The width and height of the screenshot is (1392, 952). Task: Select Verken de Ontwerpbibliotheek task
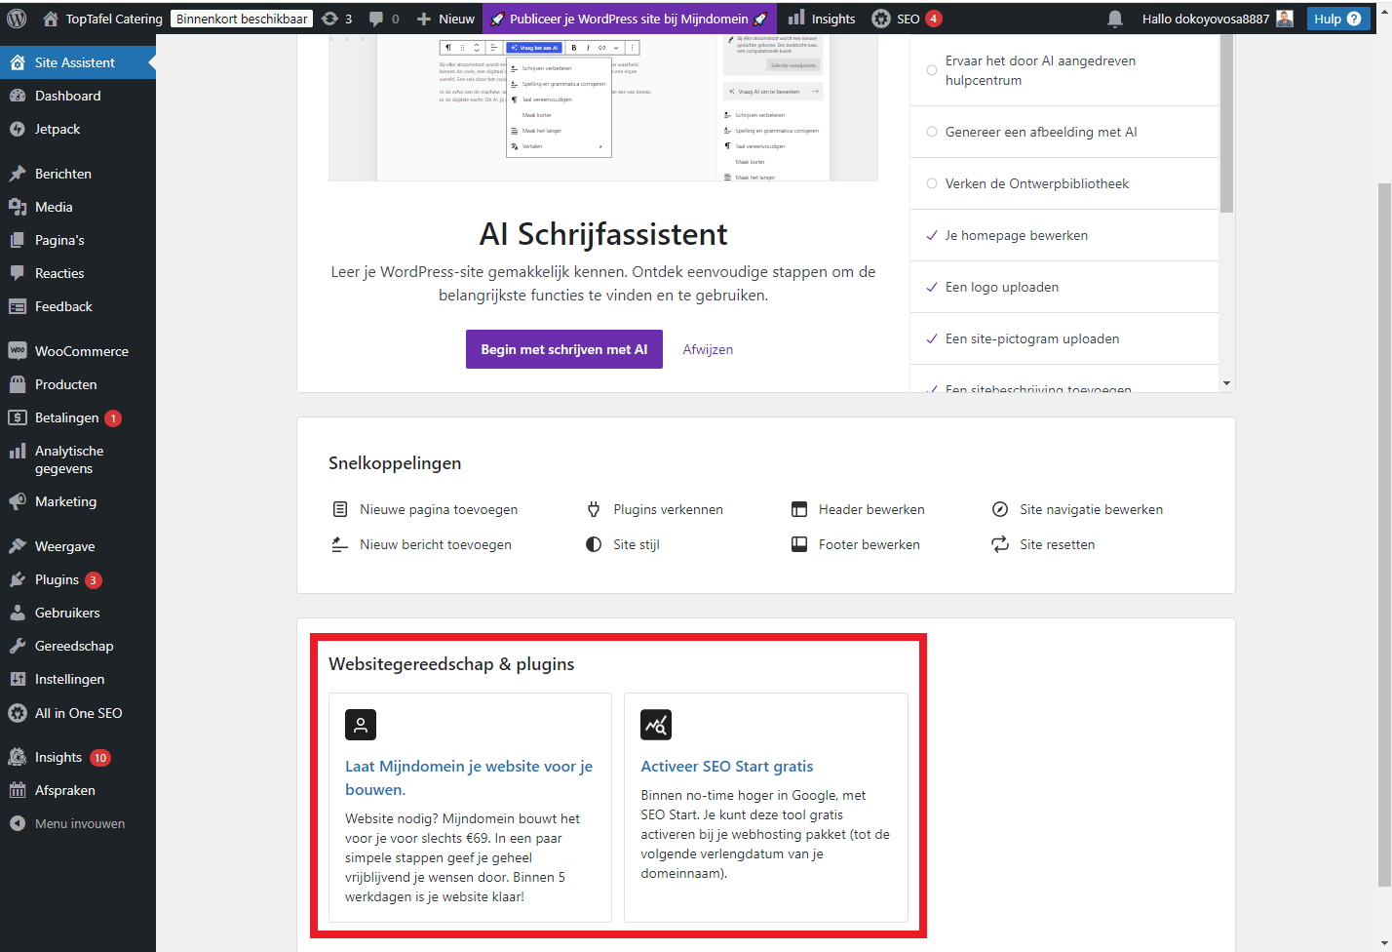pos(1064,183)
